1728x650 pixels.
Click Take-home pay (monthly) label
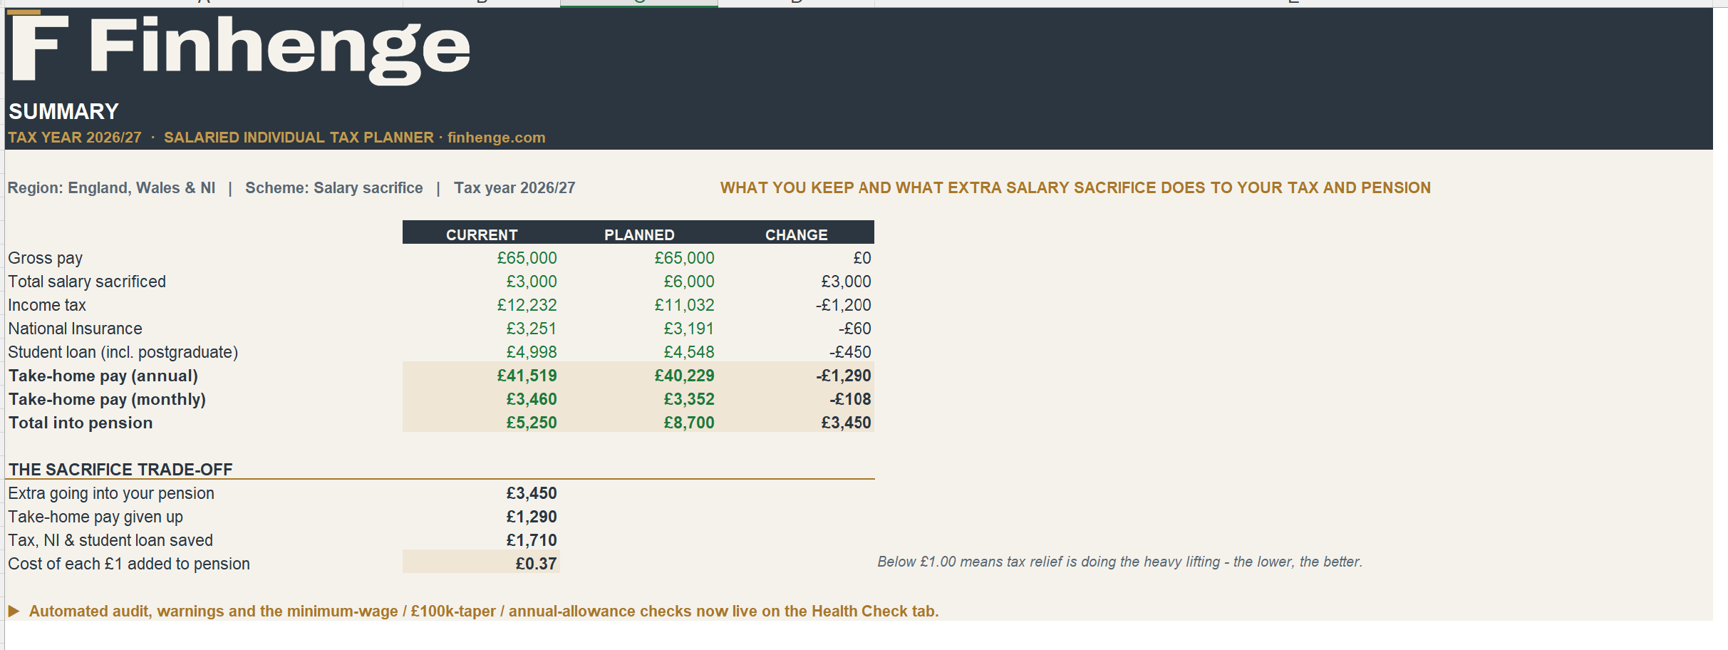(107, 399)
